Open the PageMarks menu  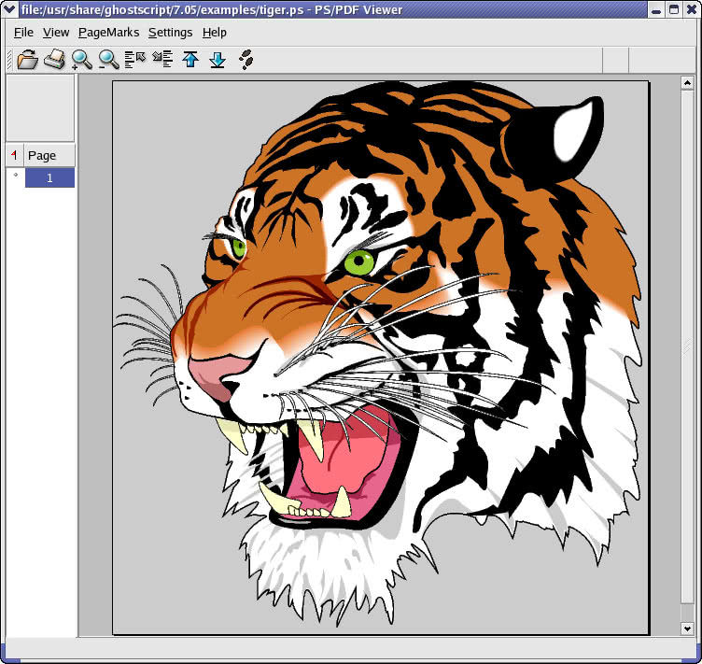coord(109,33)
